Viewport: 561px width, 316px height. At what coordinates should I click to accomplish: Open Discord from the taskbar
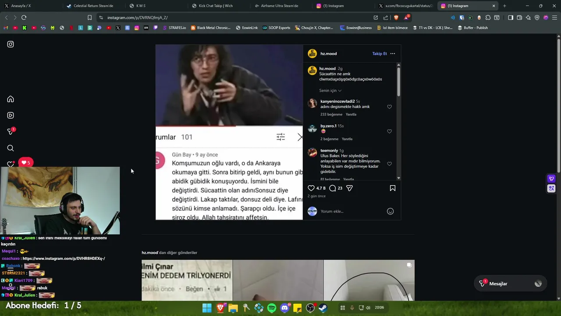[285, 308]
